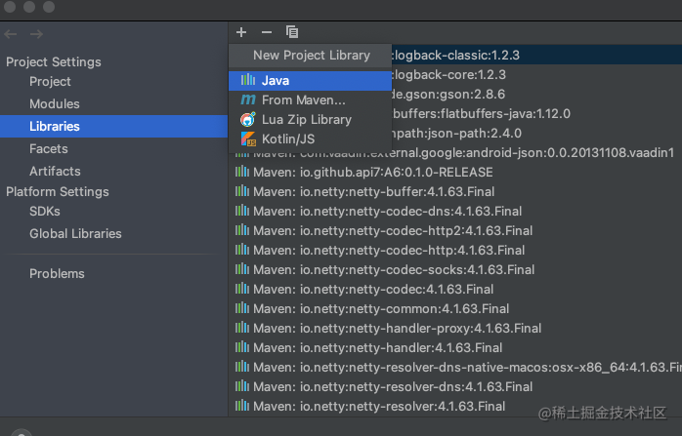Click the add library plus icon
Image resolution: width=682 pixels, height=436 pixels.
(x=241, y=32)
